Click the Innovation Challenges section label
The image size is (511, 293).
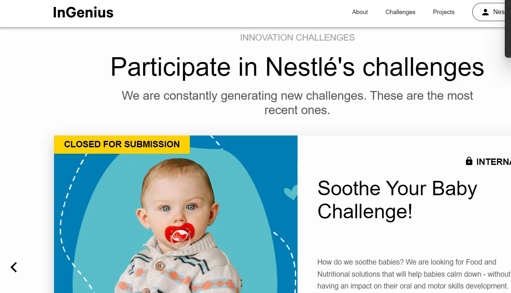(x=297, y=38)
